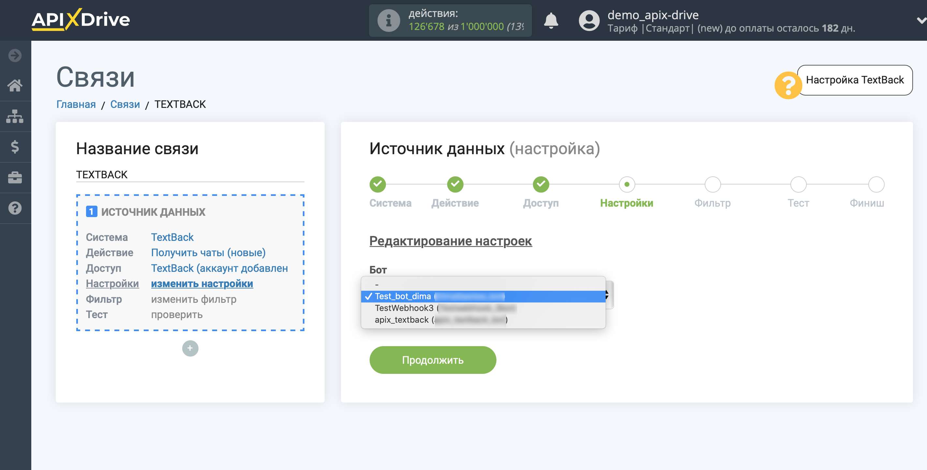Go to Финиш step
Viewport: 927px width, 470px height.
tap(876, 184)
